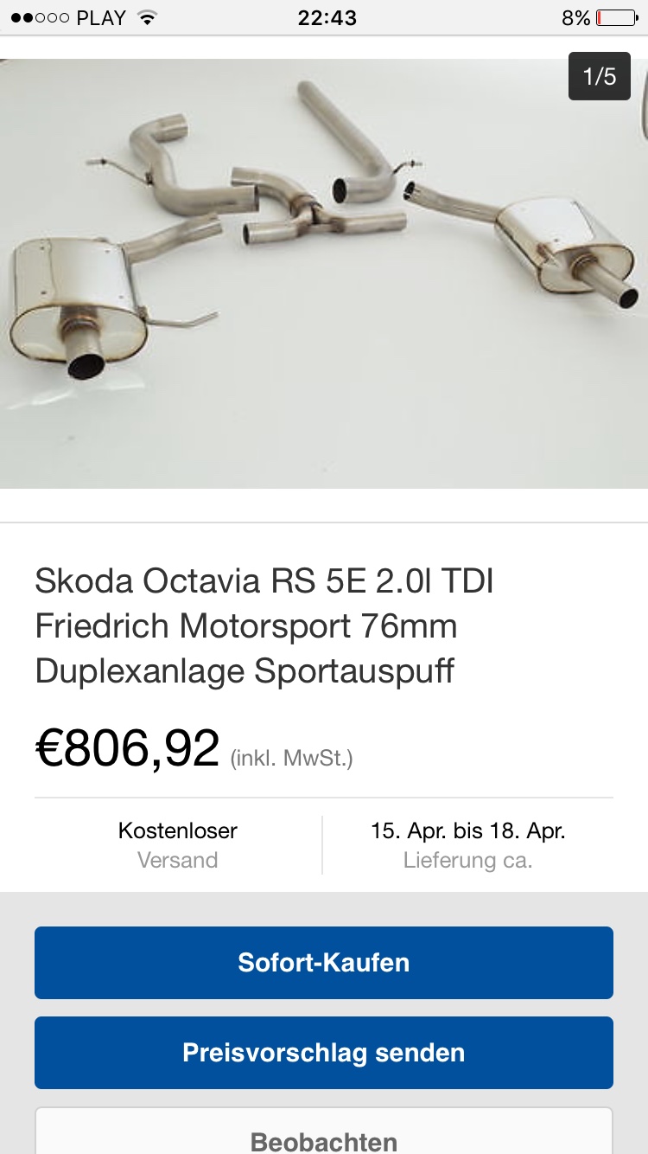Tap the 22:43 clock in status bar
648x1154 pixels.
pyautogui.click(x=327, y=18)
